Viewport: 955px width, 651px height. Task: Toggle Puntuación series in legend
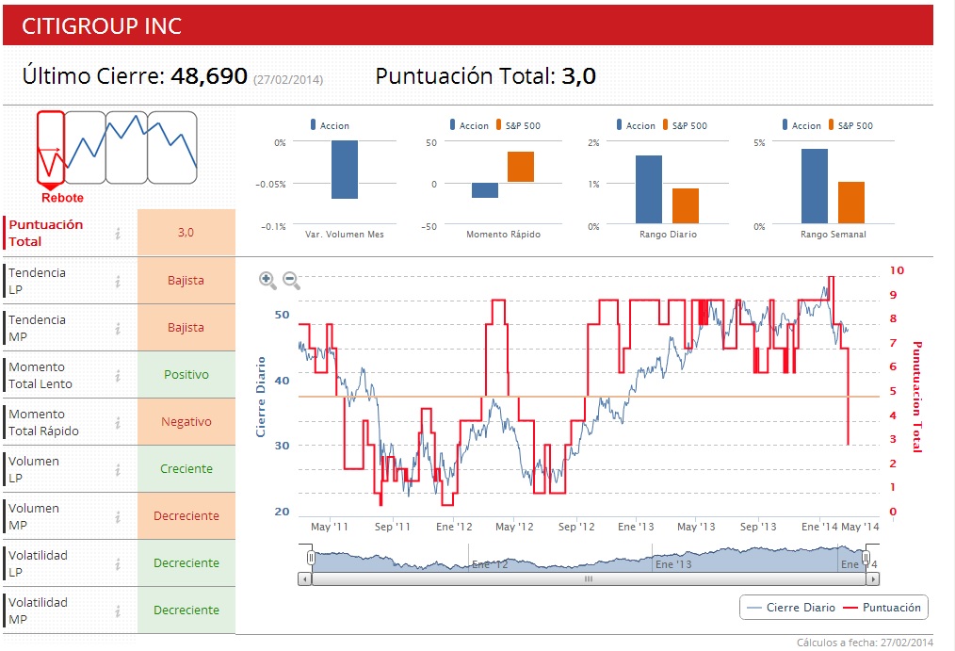[x=882, y=607]
